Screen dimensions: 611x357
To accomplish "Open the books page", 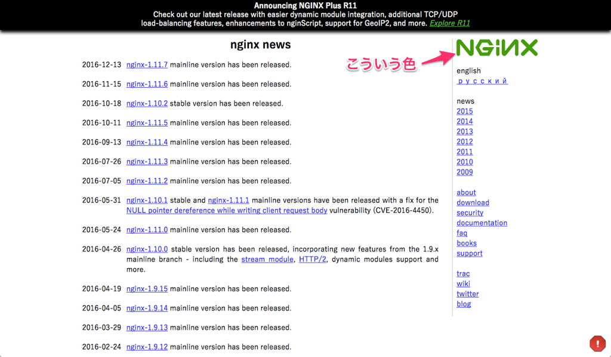I will pyautogui.click(x=467, y=243).
